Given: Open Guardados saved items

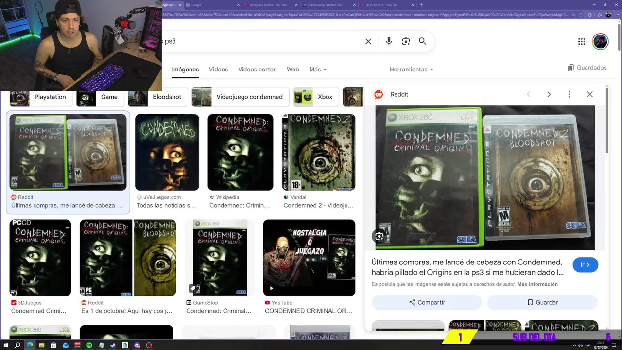Looking at the screenshot, I should point(587,68).
